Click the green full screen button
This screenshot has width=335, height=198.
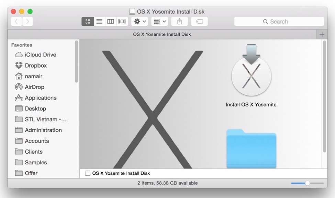click(30, 11)
